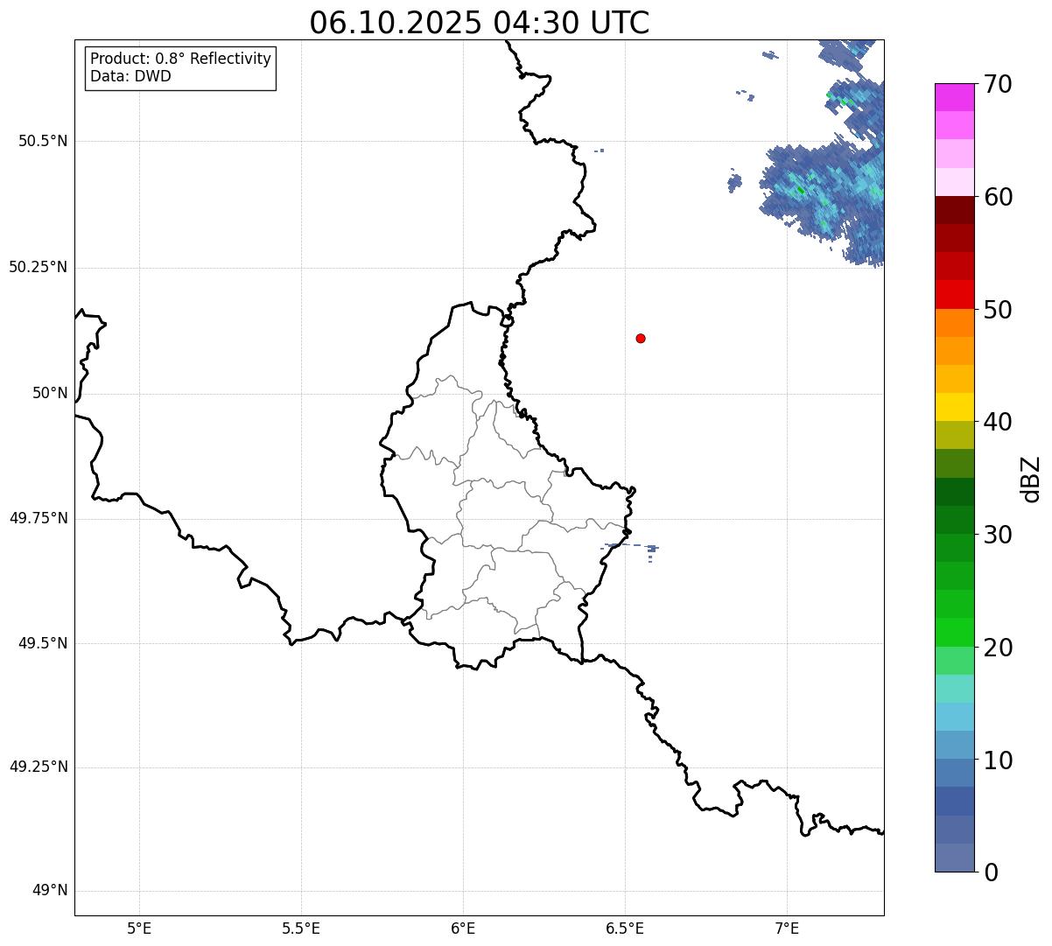
Task: Click the longitude label 6.5°E
Action: tap(625, 928)
